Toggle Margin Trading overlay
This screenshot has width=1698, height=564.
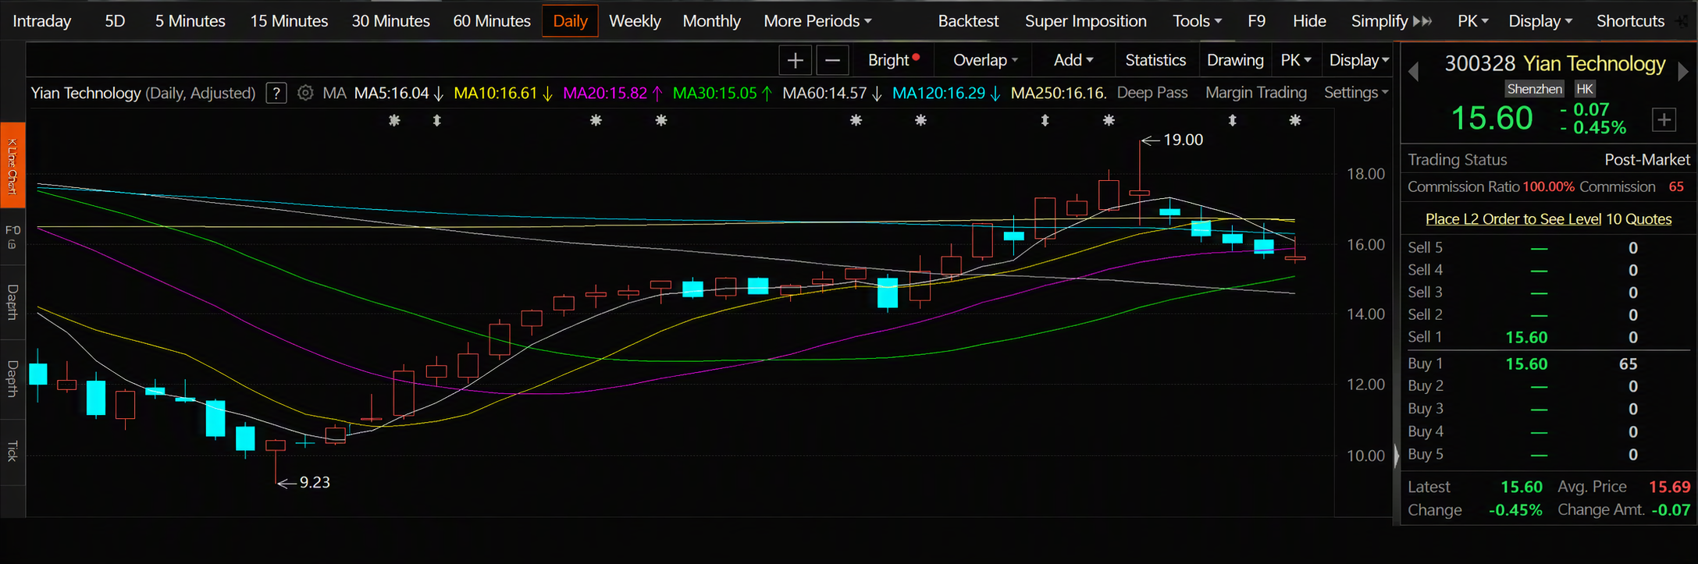(x=1256, y=93)
